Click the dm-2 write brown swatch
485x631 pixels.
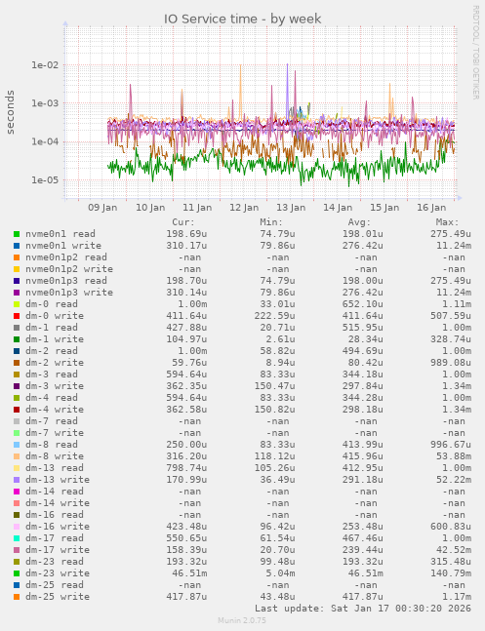click(17, 363)
